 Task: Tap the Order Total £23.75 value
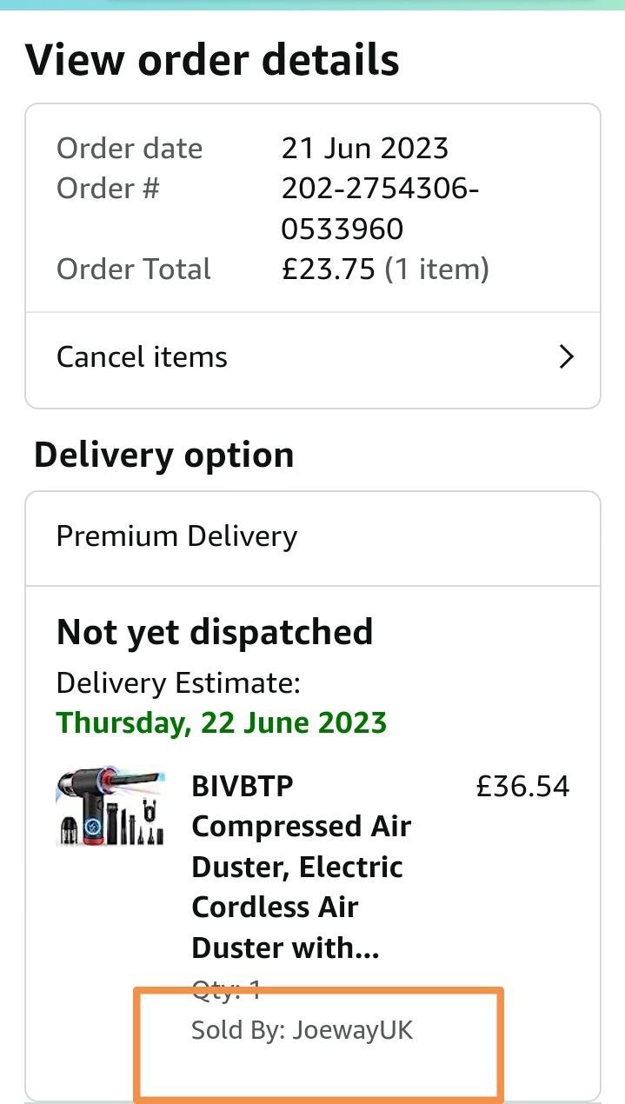click(x=329, y=269)
